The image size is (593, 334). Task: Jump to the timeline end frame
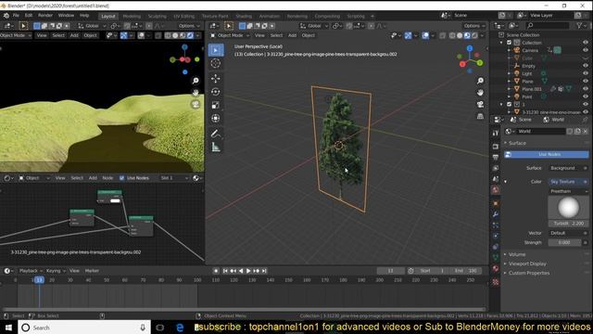tap(264, 271)
